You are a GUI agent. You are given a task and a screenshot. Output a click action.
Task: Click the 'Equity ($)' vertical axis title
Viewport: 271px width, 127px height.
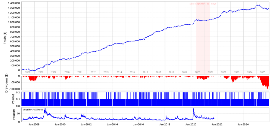click(5, 37)
